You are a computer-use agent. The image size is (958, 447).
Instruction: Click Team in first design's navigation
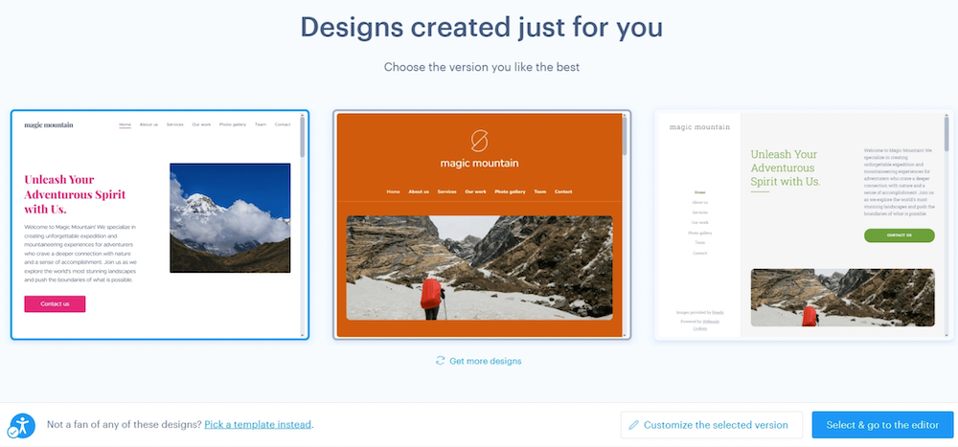click(261, 124)
